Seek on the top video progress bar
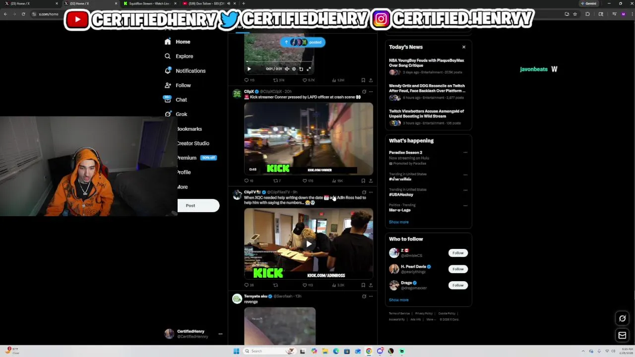This screenshot has height=357, width=635. [x=279, y=62]
